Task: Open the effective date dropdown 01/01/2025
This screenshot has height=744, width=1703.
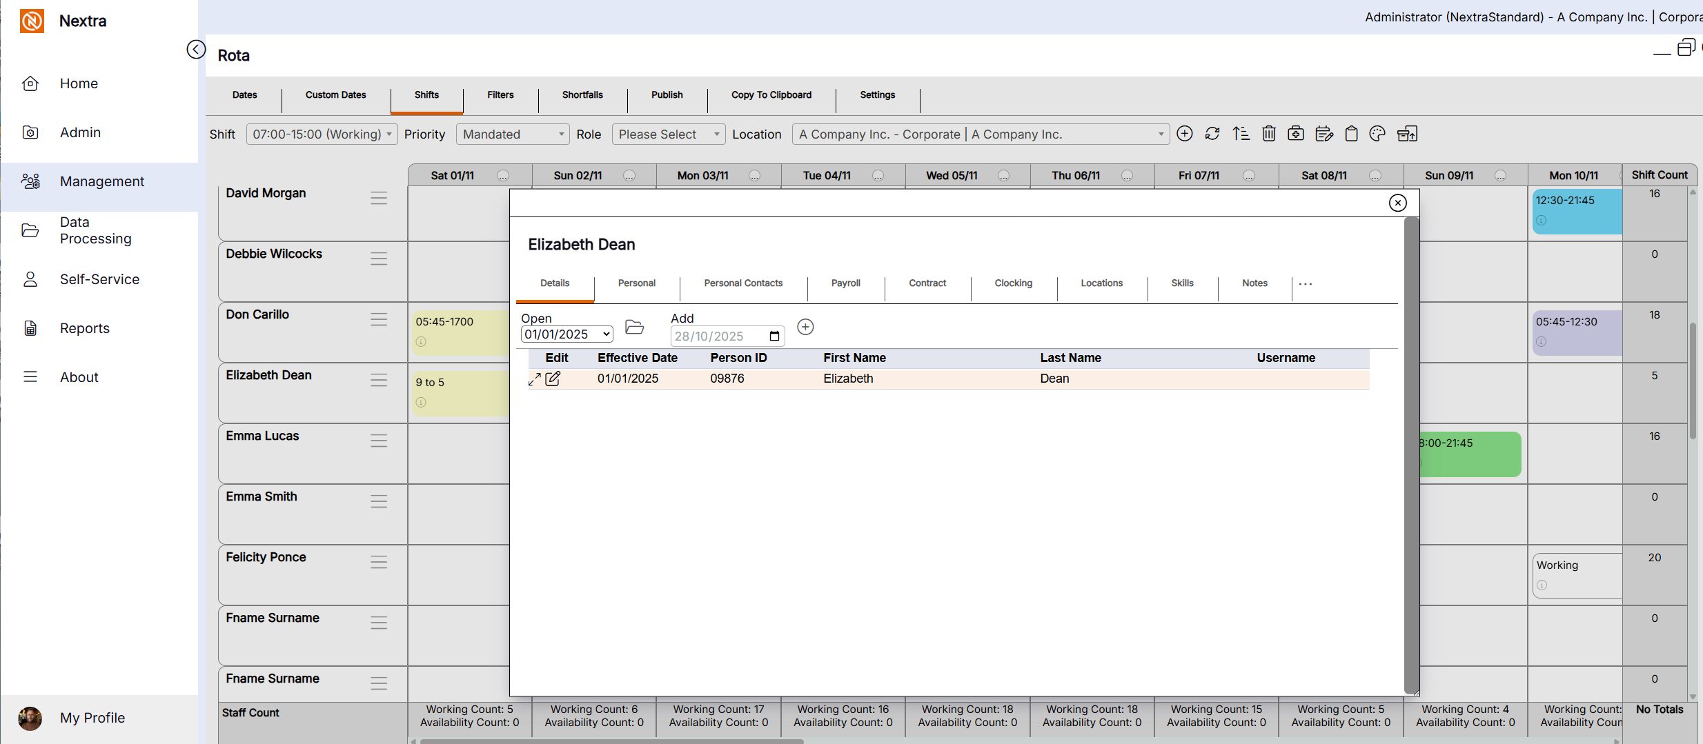Action: tap(567, 334)
